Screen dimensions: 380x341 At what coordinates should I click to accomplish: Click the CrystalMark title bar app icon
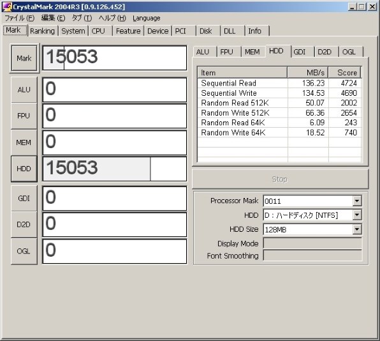[x=6, y=7]
